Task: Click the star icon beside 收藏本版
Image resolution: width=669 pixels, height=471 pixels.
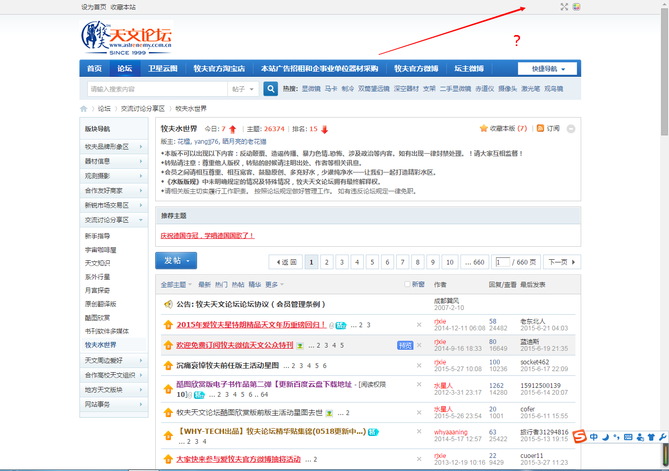Action: pos(483,128)
